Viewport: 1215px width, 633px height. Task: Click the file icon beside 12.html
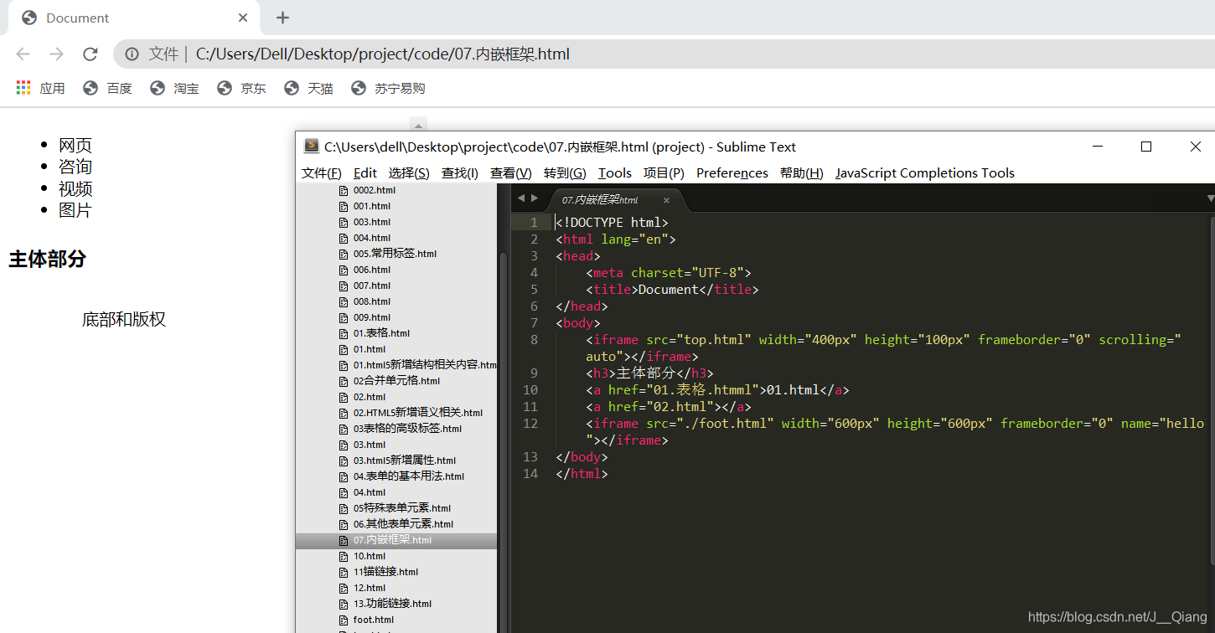pos(343,588)
